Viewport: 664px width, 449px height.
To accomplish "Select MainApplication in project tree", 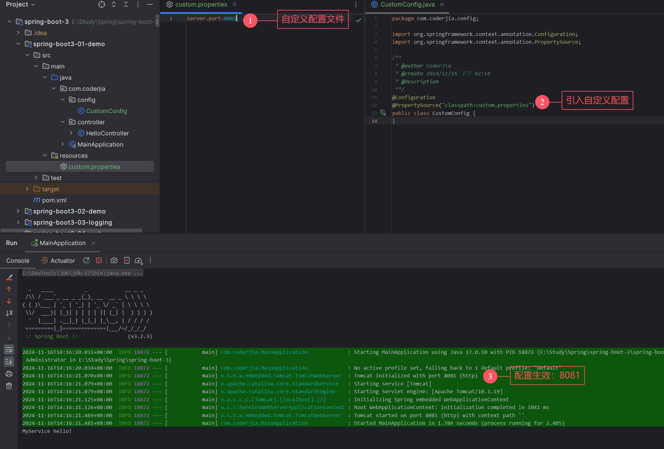I will click(96, 144).
